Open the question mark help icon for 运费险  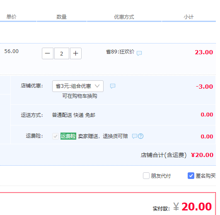[141, 136]
